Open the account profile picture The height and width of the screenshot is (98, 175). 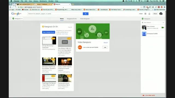[x=161, y=14]
